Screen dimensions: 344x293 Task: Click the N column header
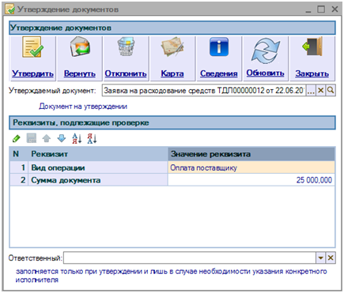click(19, 154)
